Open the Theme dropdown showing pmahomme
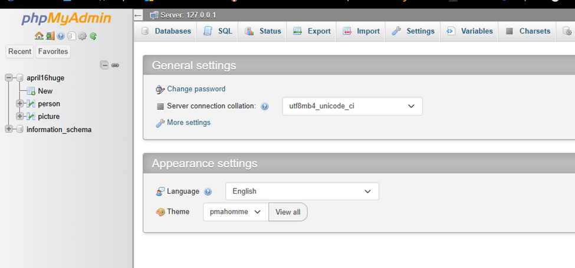This screenshot has height=268, width=575. click(235, 211)
